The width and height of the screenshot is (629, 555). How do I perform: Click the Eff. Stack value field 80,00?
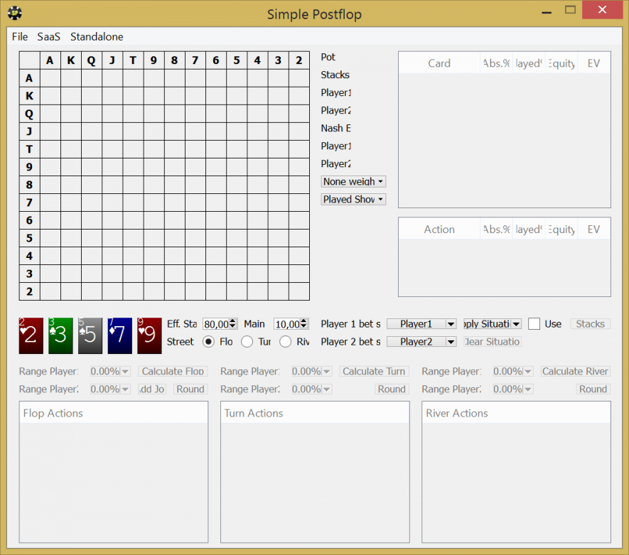pyautogui.click(x=216, y=323)
